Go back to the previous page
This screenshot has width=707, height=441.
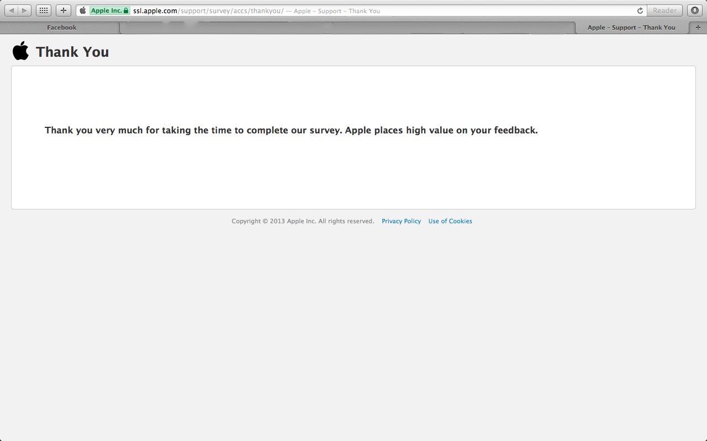[12, 10]
